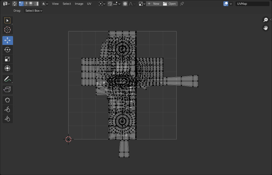Select the Relax sculpt tool
This screenshot has height=175, width=272.
coord(7,109)
